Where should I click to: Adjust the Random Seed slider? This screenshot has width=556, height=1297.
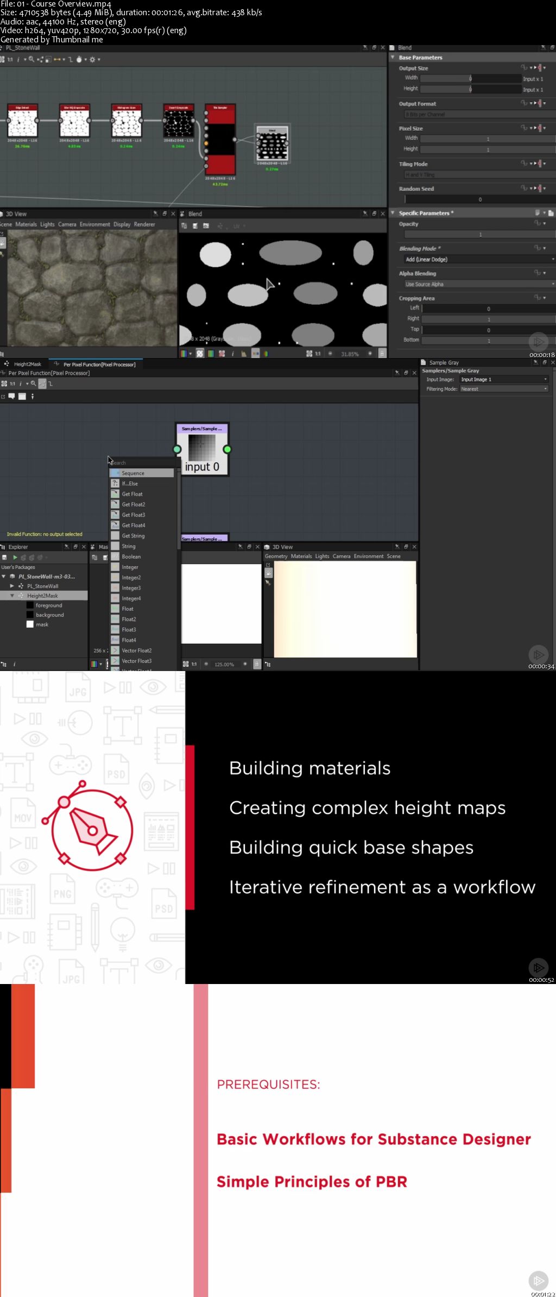coord(480,199)
